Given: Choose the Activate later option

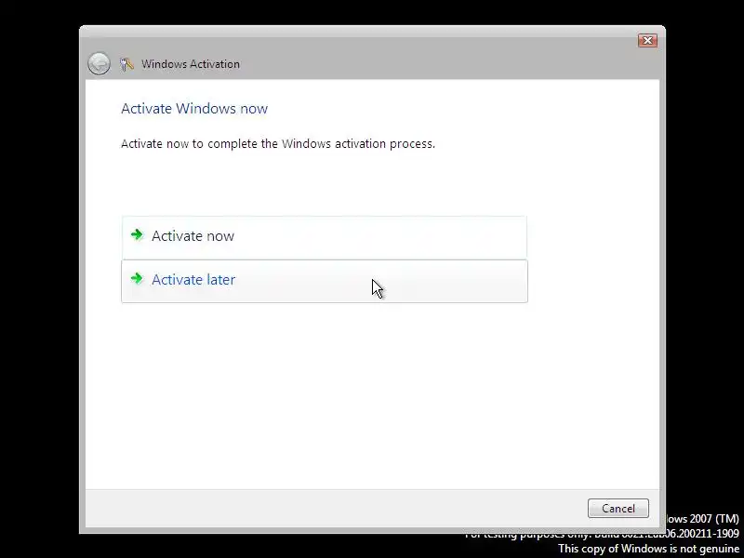Looking at the screenshot, I should tap(324, 281).
